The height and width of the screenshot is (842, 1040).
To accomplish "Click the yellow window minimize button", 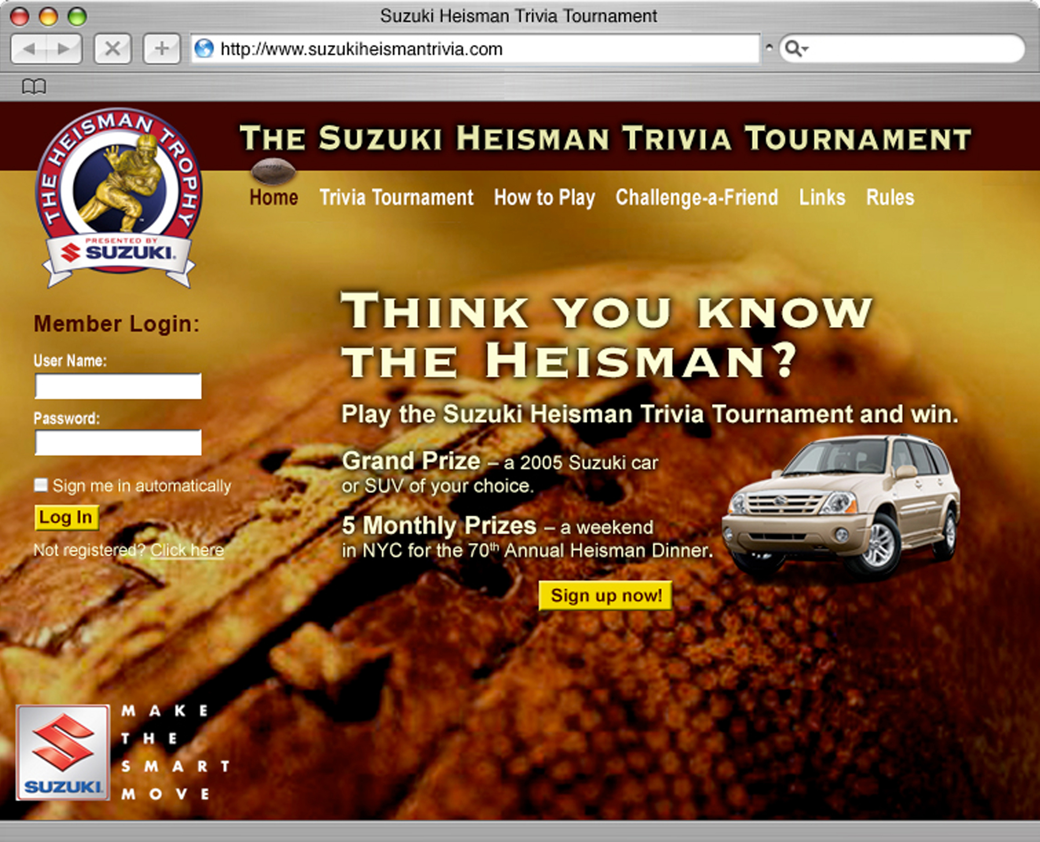I will click(x=48, y=17).
